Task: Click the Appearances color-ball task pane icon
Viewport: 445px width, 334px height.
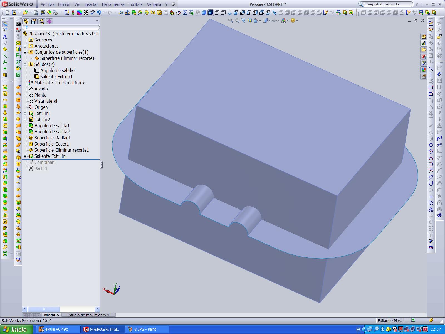Action: click(424, 70)
